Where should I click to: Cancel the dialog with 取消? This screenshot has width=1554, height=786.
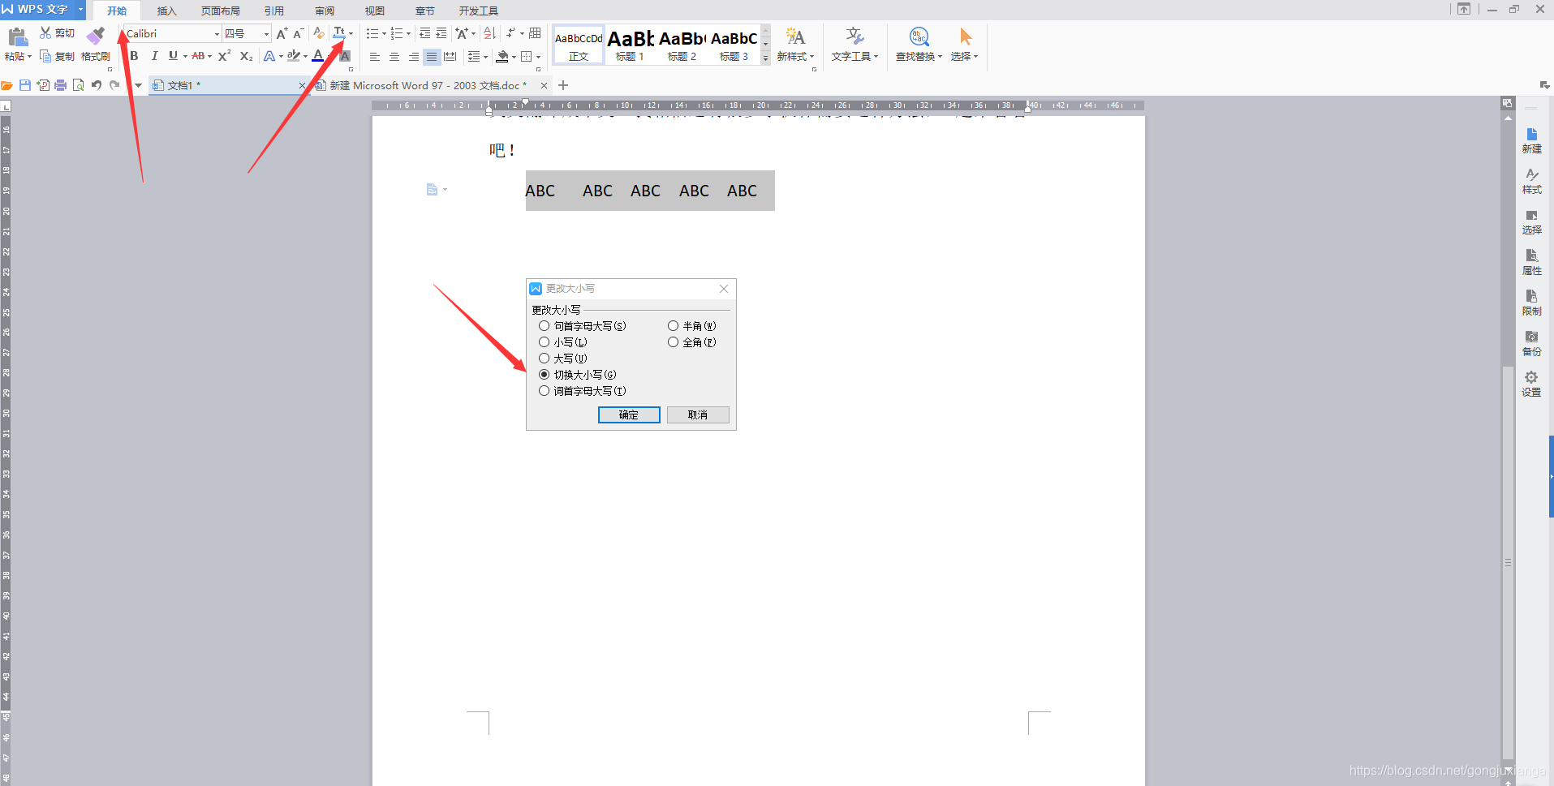(698, 414)
